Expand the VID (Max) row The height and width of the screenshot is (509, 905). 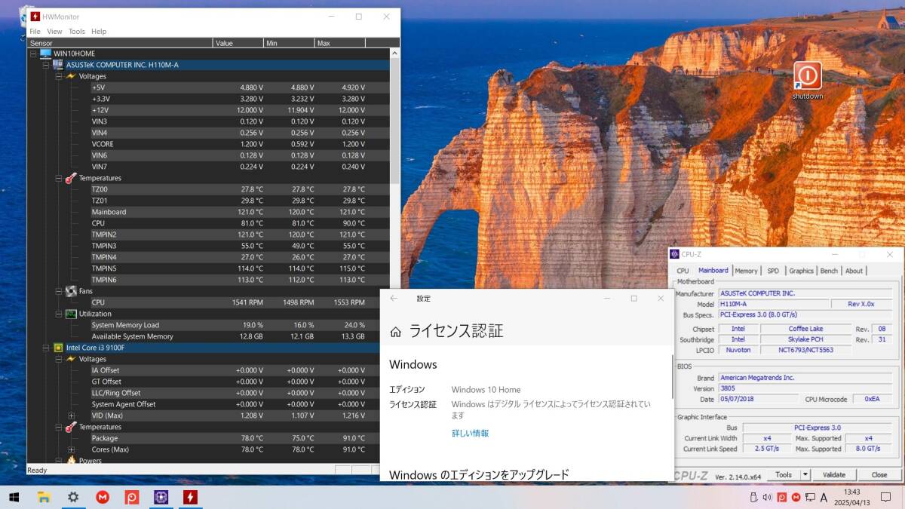point(72,415)
